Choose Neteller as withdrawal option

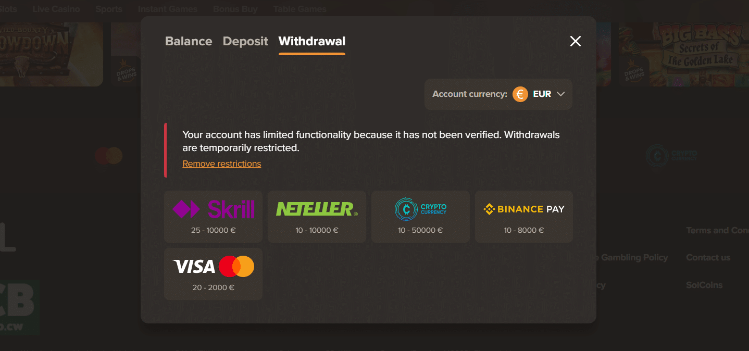point(316,216)
